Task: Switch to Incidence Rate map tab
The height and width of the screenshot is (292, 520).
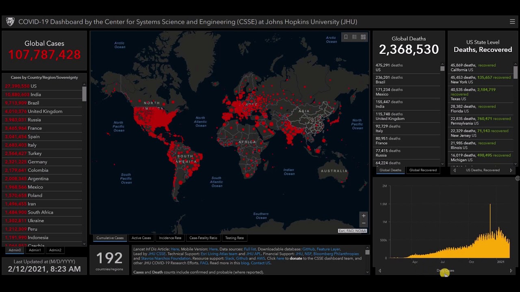Action: click(x=170, y=238)
